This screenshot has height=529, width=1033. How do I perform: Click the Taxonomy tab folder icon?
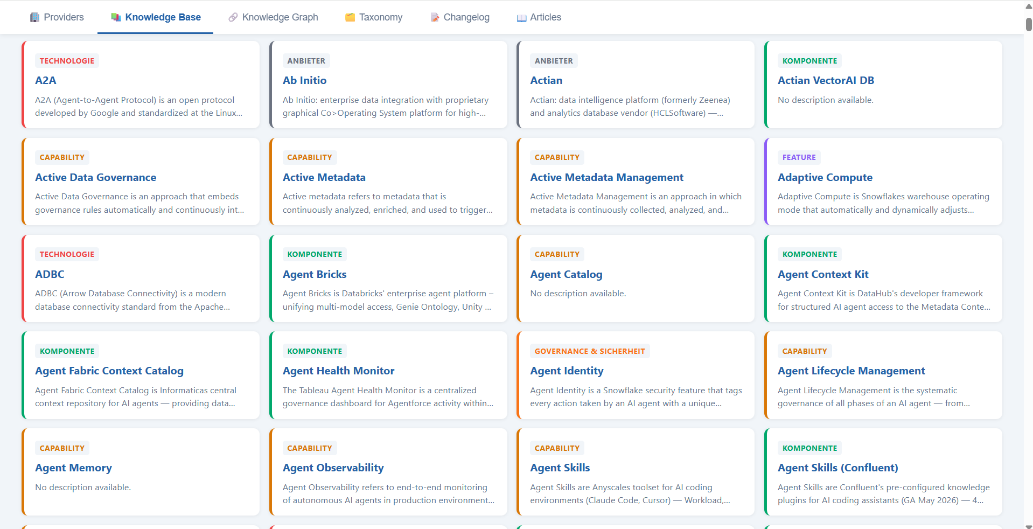pyautogui.click(x=350, y=17)
